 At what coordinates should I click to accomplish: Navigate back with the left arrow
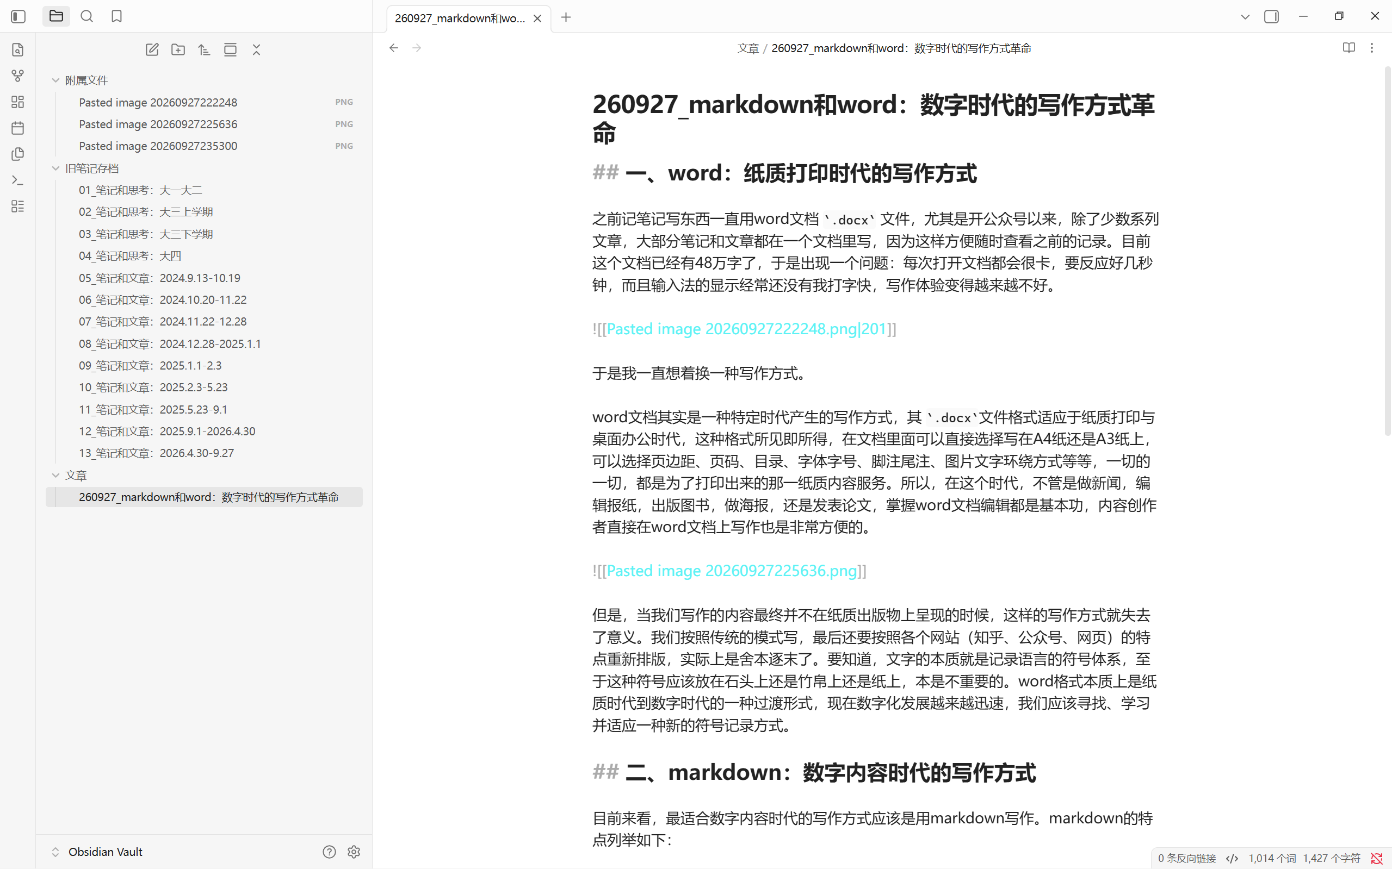tap(393, 48)
